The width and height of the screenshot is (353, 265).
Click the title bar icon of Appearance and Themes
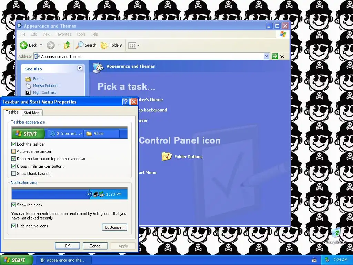pos(20,26)
